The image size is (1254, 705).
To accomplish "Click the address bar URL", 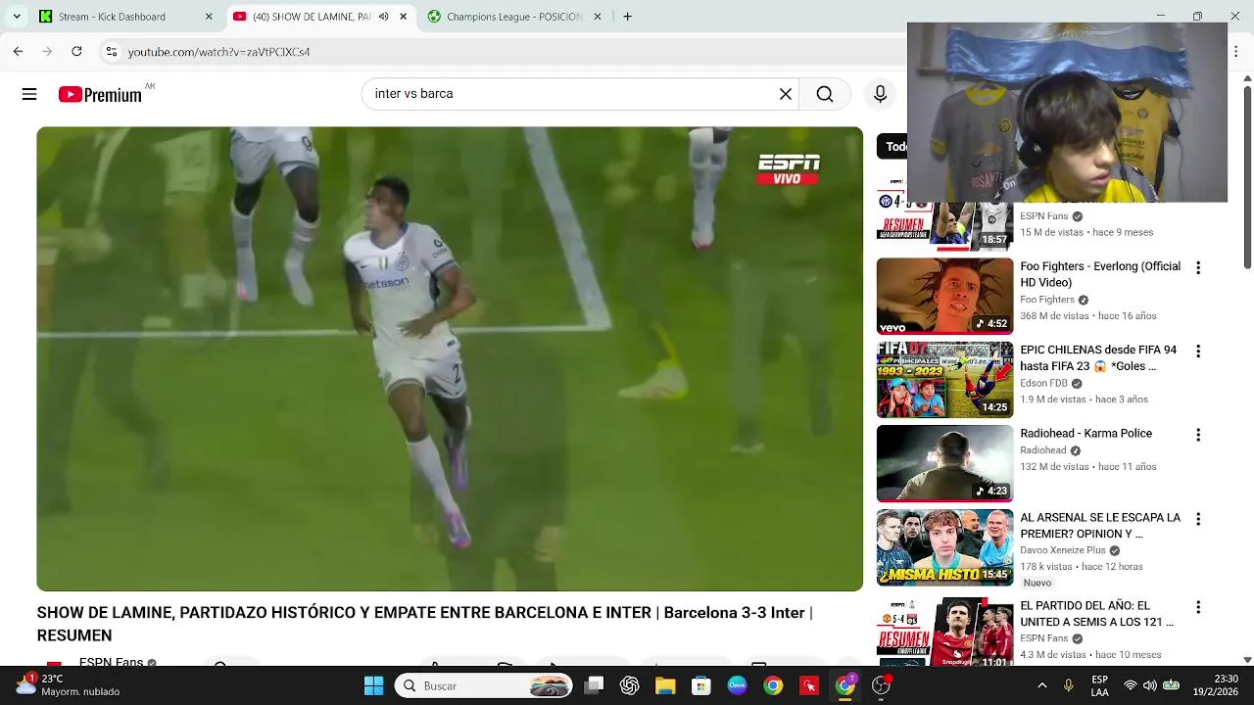I will 218,52.
